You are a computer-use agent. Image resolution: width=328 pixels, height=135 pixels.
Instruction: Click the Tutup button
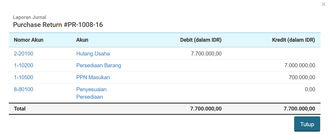[307, 124]
